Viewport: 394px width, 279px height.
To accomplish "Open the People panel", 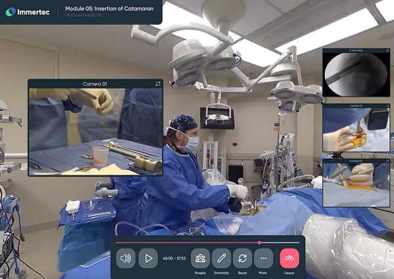I will pos(200,258).
